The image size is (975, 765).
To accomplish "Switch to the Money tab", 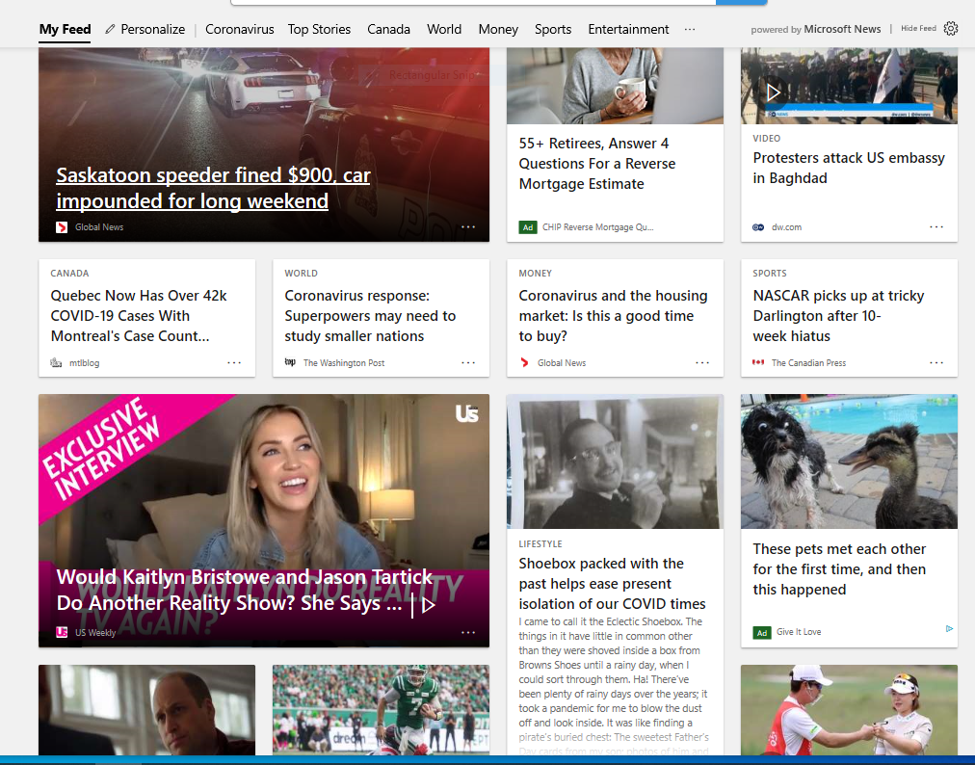I will [498, 29].
